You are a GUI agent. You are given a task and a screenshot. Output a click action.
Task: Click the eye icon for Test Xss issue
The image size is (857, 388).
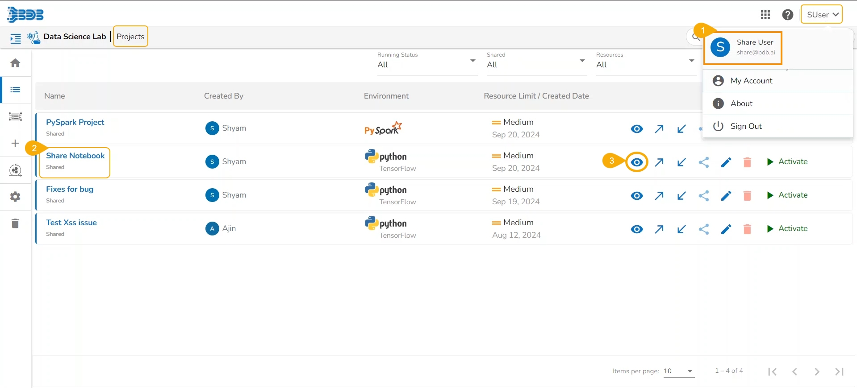[x=637, y=229]
